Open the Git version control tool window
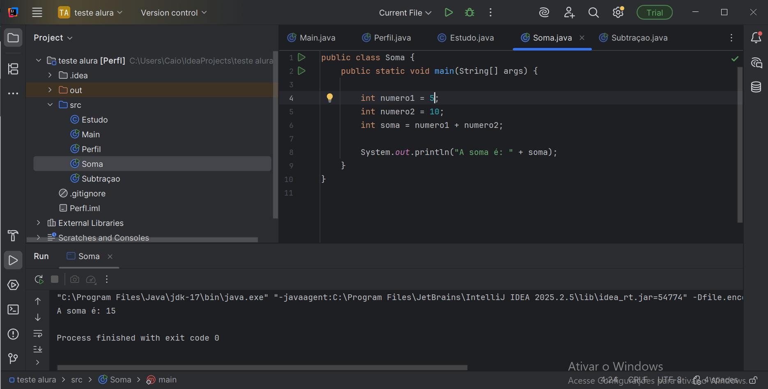 [x=13, y=359]
